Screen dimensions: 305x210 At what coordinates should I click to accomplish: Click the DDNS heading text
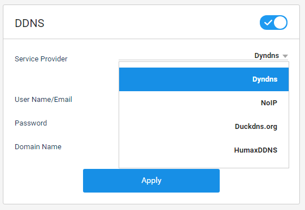(29, 23)
